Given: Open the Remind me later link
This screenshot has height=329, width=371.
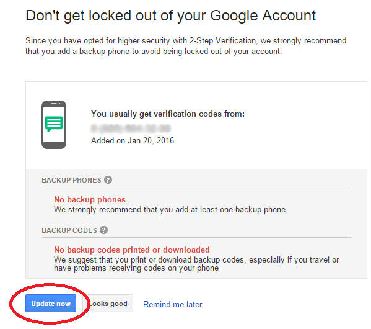Looking at the screenshot, I should [x=173, y=304].
